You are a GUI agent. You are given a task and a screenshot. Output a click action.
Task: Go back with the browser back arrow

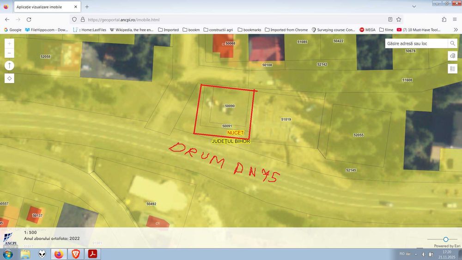(7, 19)
